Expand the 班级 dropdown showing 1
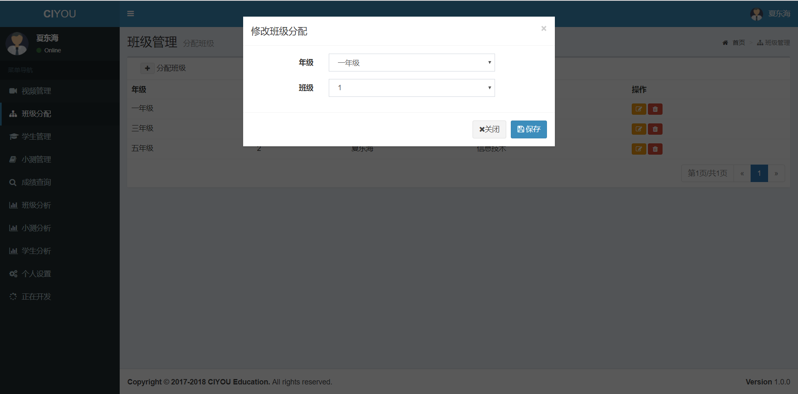This screenshot has height=394, width=798. coord(411,88)
